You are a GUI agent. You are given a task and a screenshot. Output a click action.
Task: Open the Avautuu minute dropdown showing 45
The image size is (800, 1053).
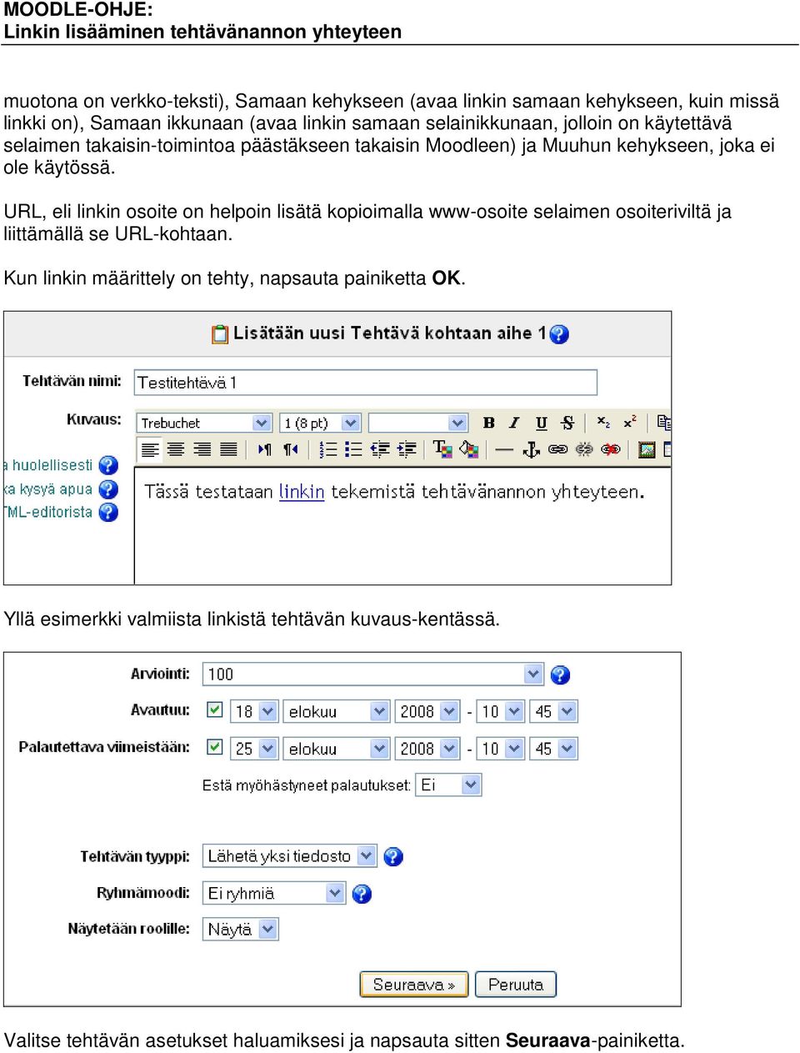pos(554,711)
